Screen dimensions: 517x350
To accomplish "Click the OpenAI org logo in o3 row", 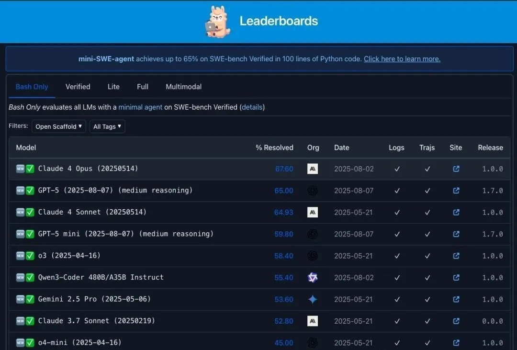I will coord(313,256).
